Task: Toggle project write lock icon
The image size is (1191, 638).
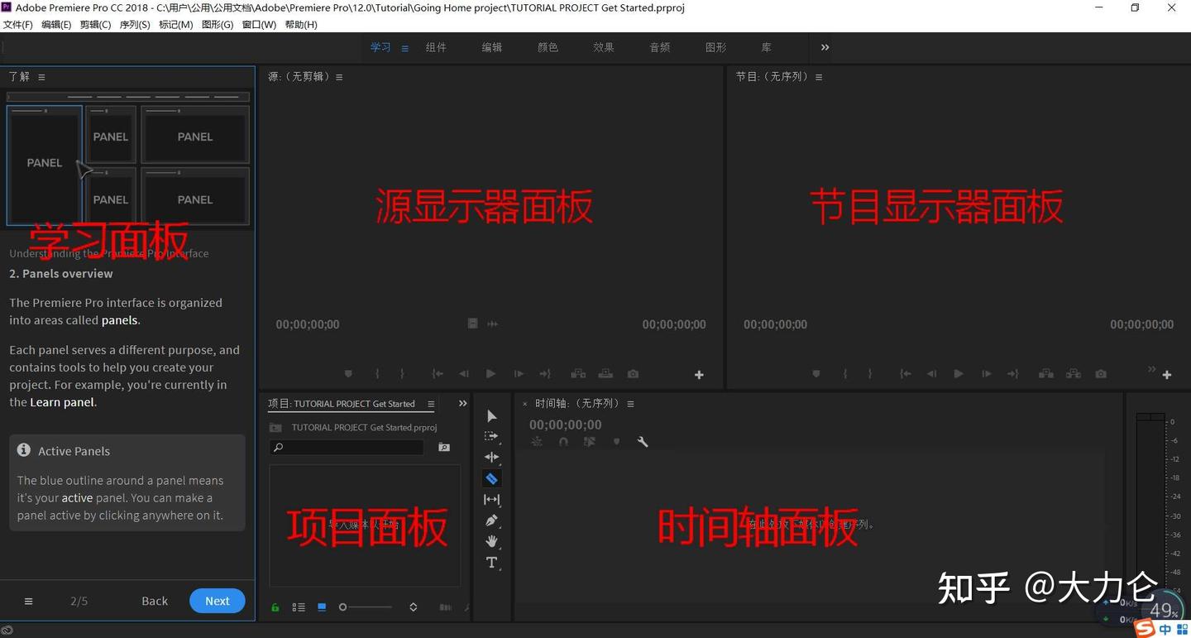Action: tap(275, 607)
